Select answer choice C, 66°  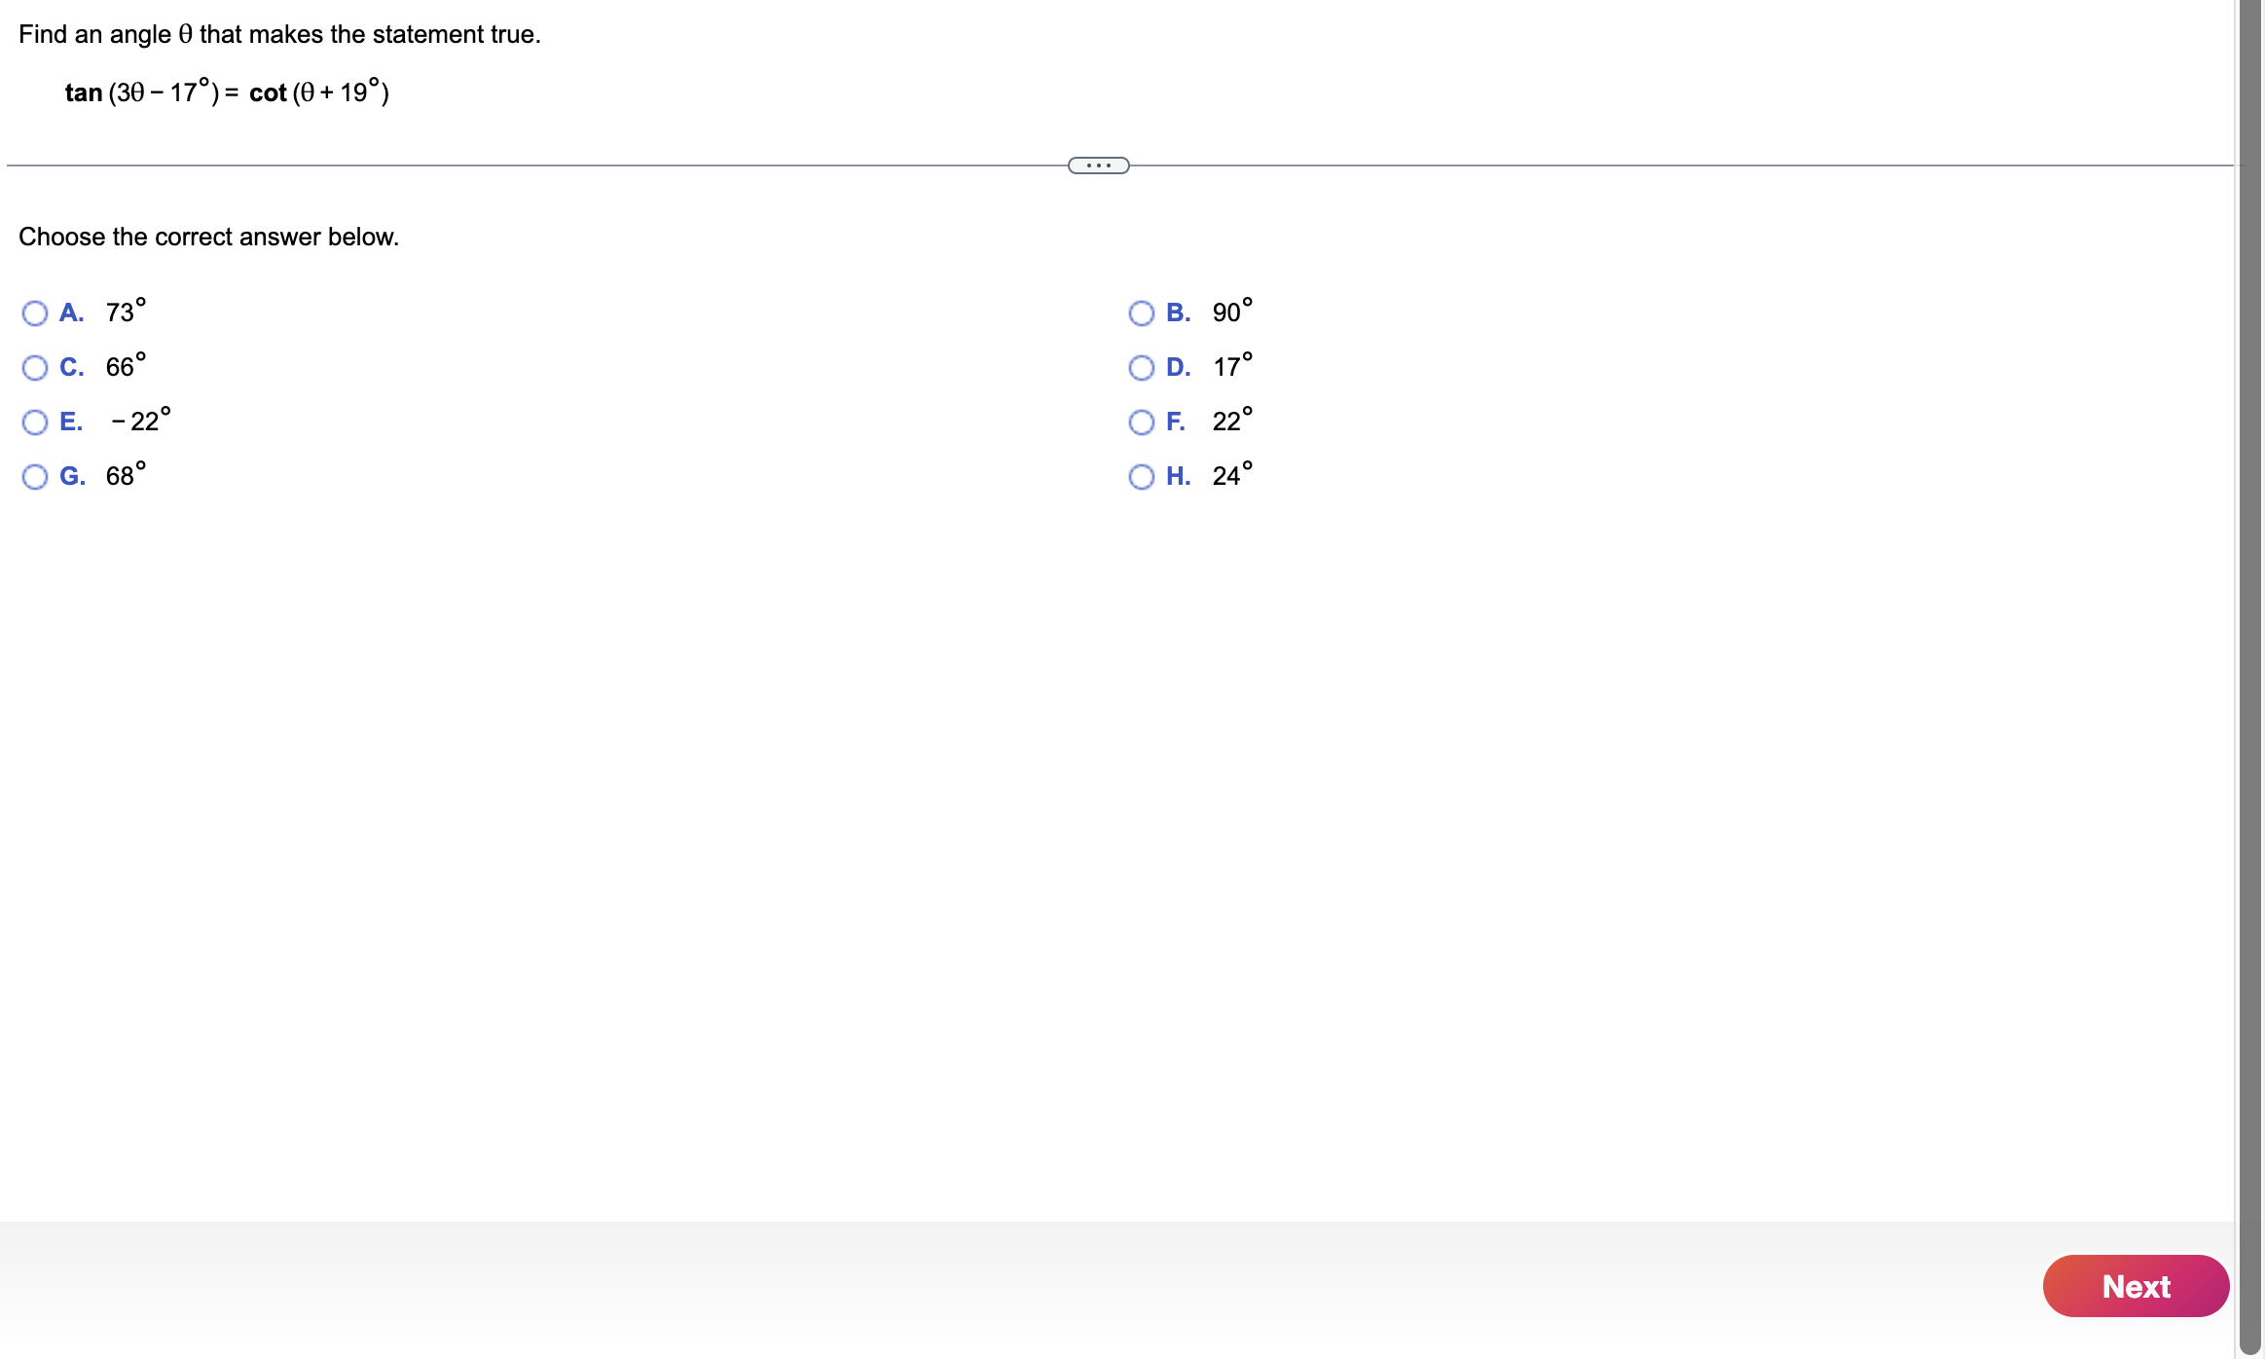35,366
